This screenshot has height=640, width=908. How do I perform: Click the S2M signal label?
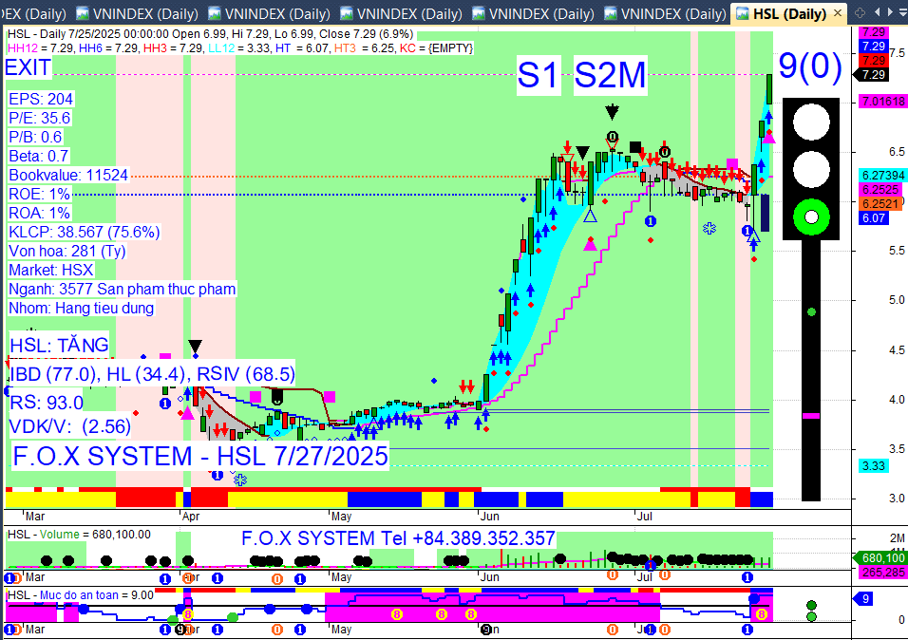pos(611,75)
